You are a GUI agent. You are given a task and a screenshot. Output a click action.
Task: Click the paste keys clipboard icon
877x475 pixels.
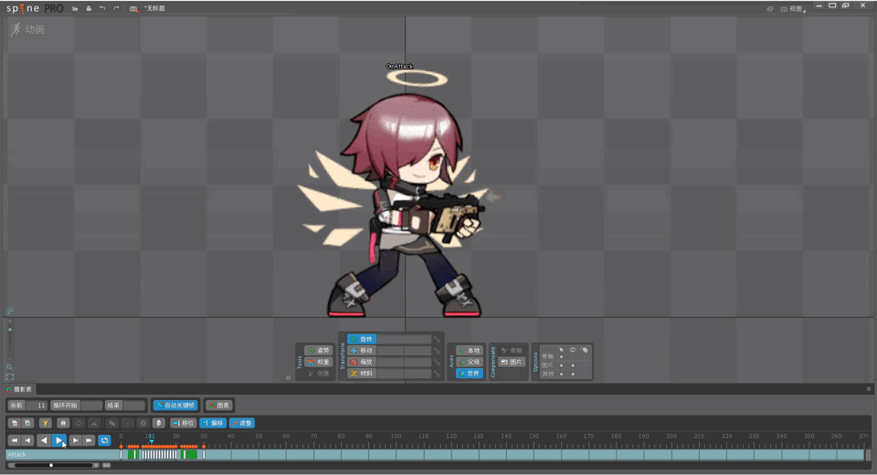coord(159,423)
